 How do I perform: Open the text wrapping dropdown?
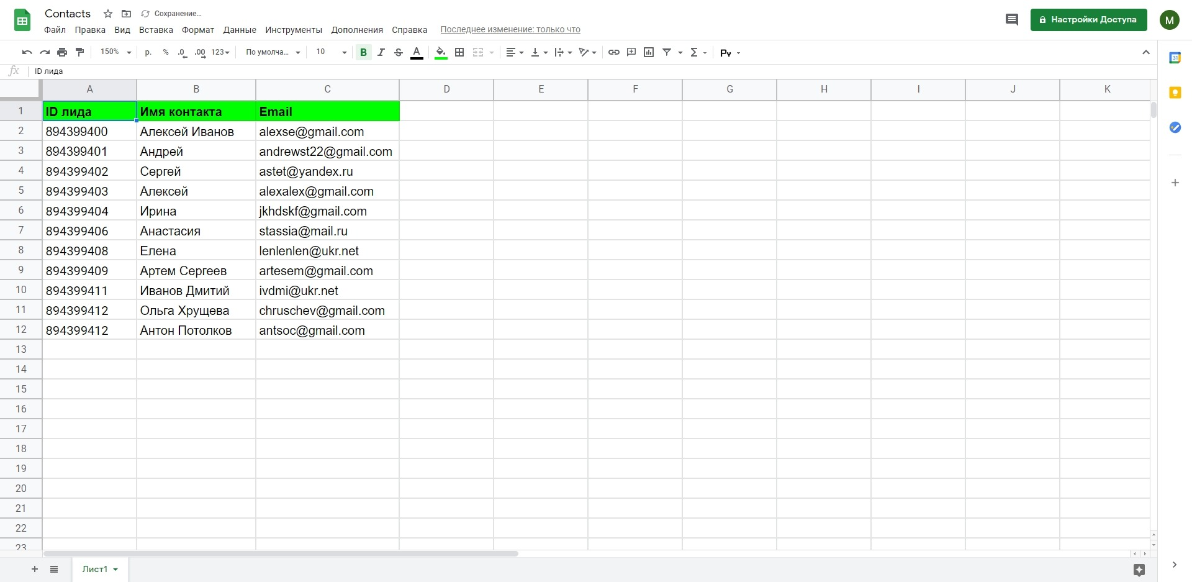pos(563,52)
